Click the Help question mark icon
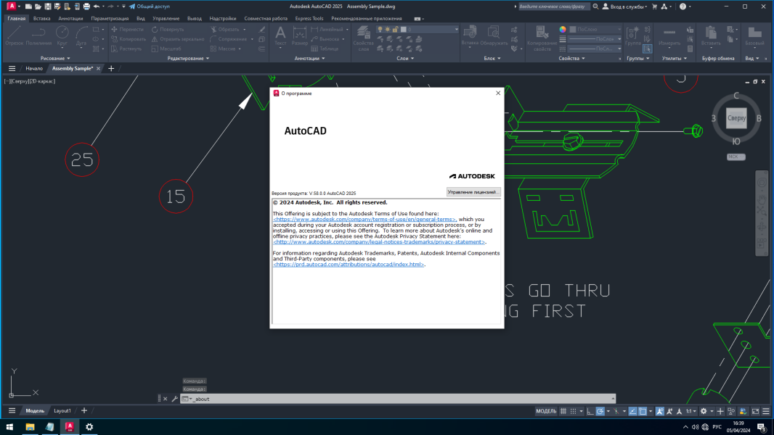The image size is (774, 435). pos(683,7)
